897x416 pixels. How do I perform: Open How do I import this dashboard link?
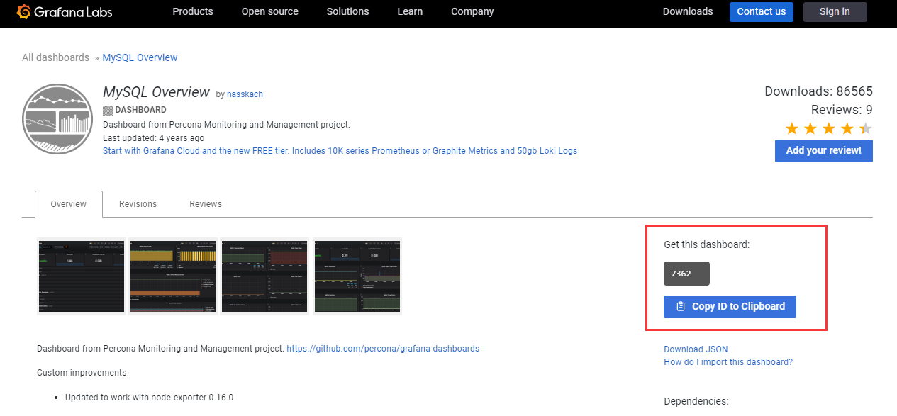pos(728,362)
